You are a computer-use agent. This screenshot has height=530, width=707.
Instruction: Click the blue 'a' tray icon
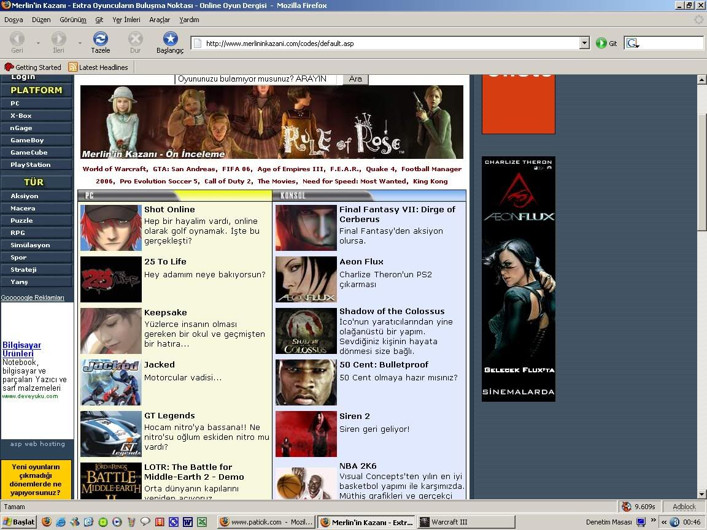click(x=674, y=522)
